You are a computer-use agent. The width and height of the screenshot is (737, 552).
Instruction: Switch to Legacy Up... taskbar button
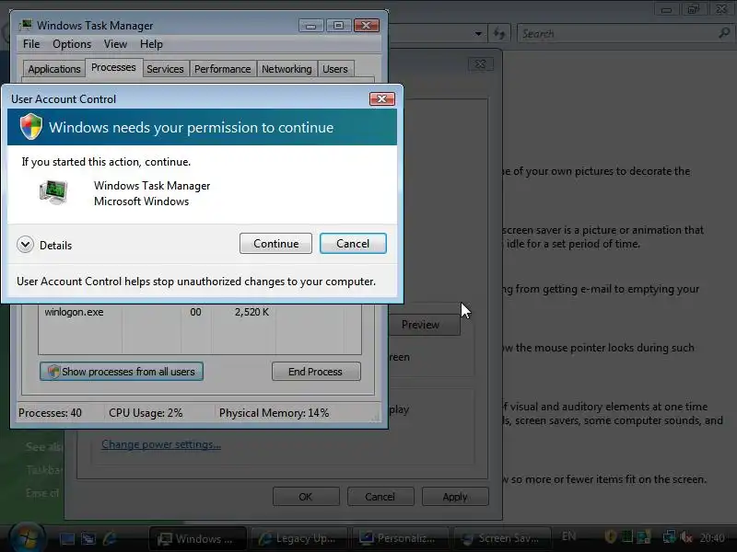[x=299, y=538]
